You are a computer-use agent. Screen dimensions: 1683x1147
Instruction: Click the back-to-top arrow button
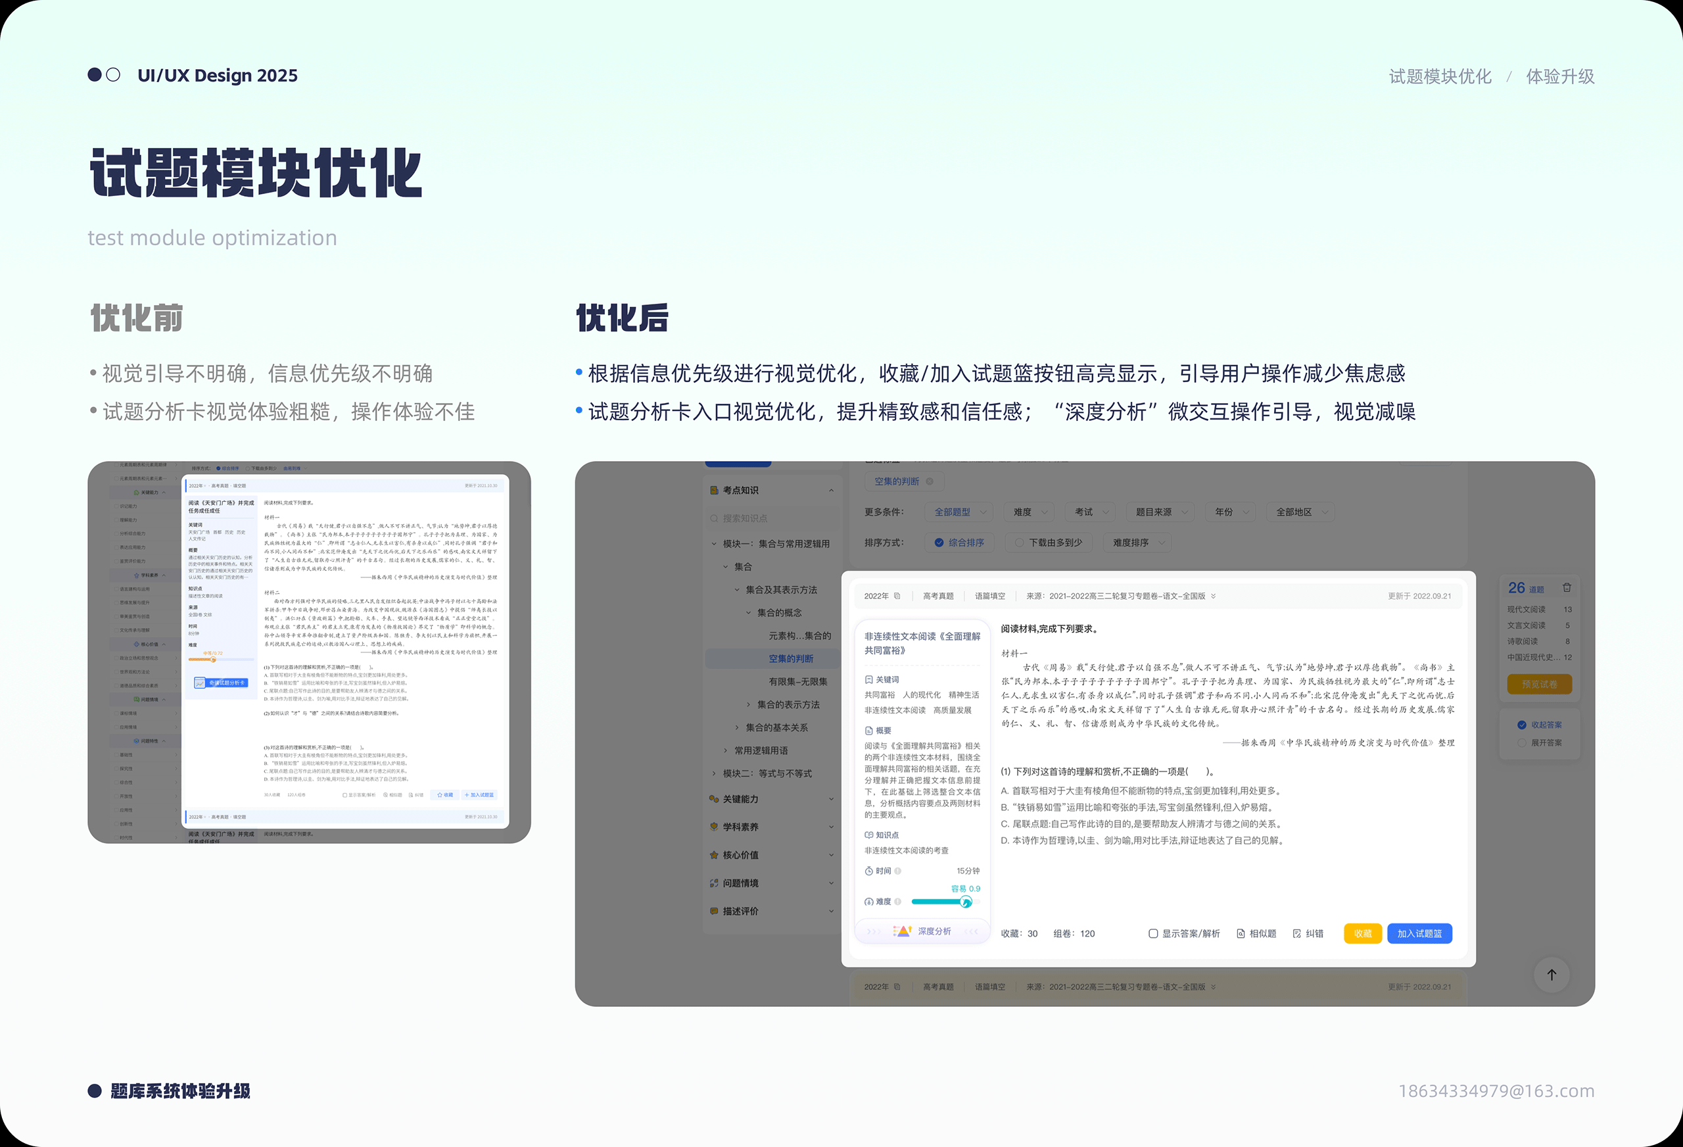click(x=1552, y=975)
